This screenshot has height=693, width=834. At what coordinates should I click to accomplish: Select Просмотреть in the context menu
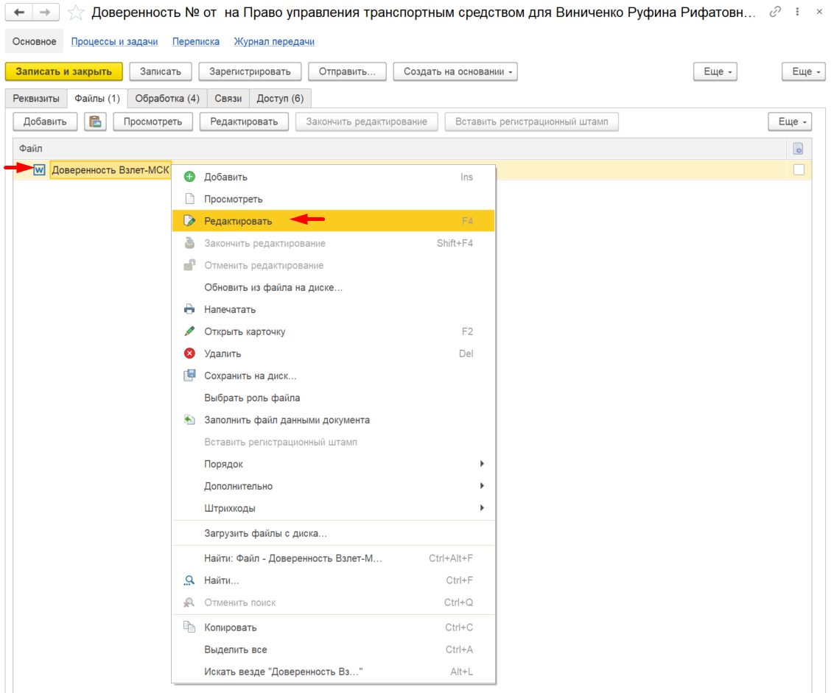coord(334,199)
